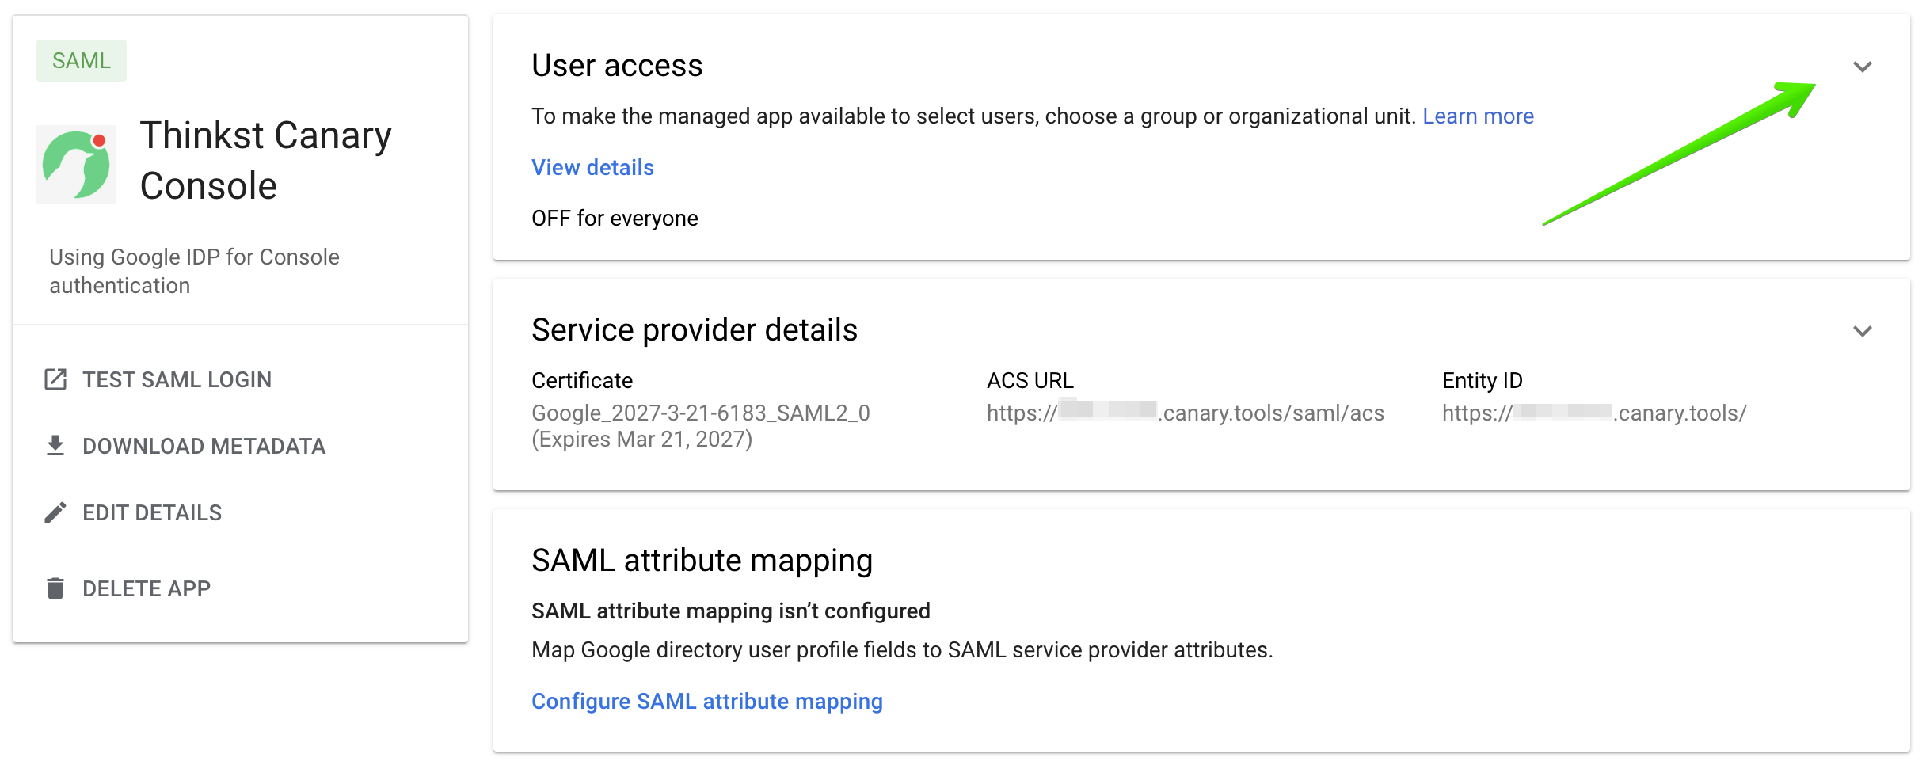The image size is (1926, 765).
Task: Click the User access heading
Action: [x=617, y=65]
